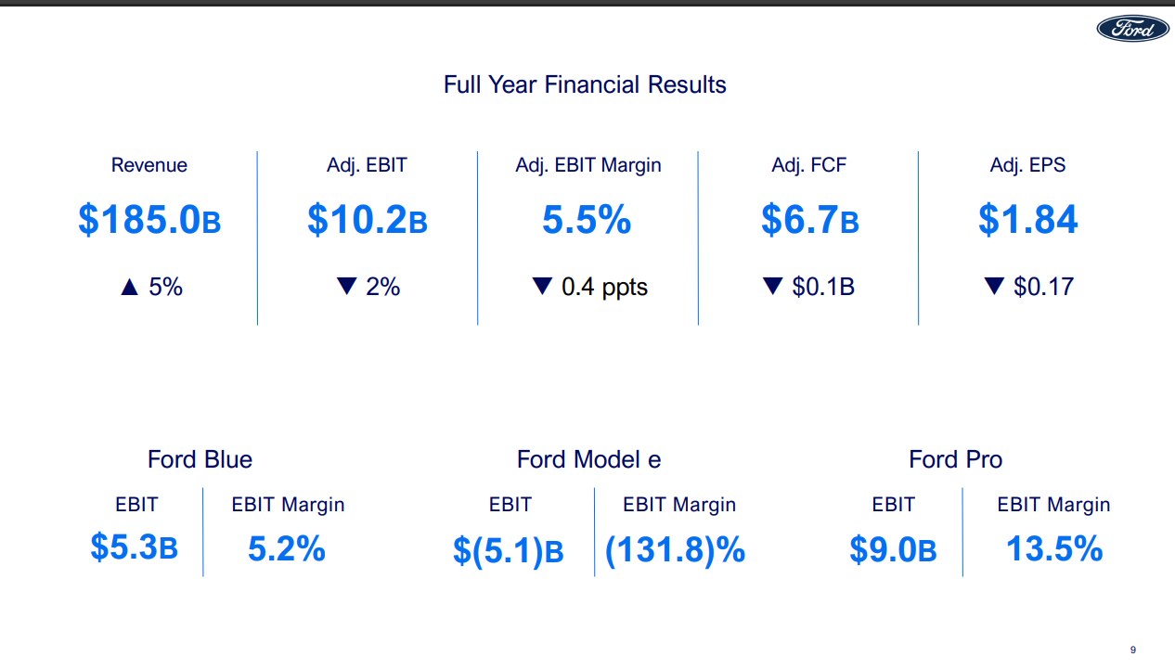Click the Adj. FCF down-arrow indicator
Viewport: 1175px width, 669px height.
tap(772, 287)
